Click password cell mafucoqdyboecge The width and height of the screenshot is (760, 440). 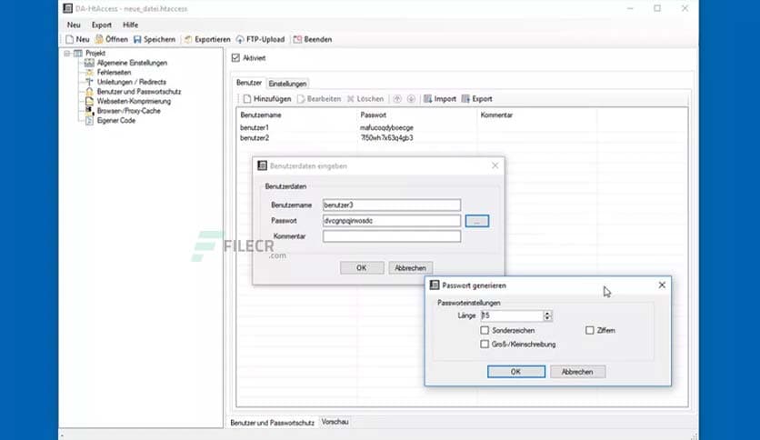[386, 128]
